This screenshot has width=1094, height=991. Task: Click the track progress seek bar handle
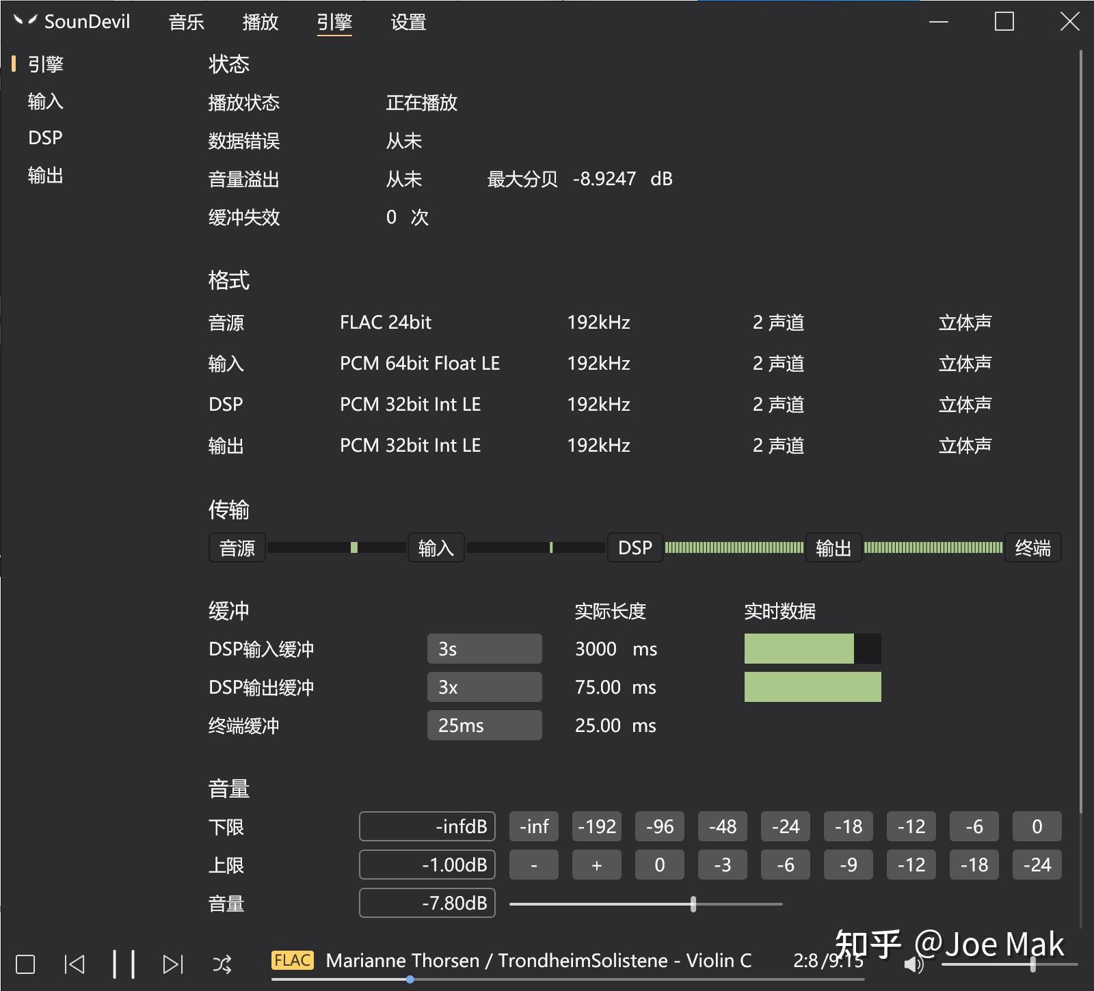pos(410,979)
